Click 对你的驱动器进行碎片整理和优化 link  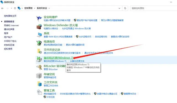[x=75, y=94]
